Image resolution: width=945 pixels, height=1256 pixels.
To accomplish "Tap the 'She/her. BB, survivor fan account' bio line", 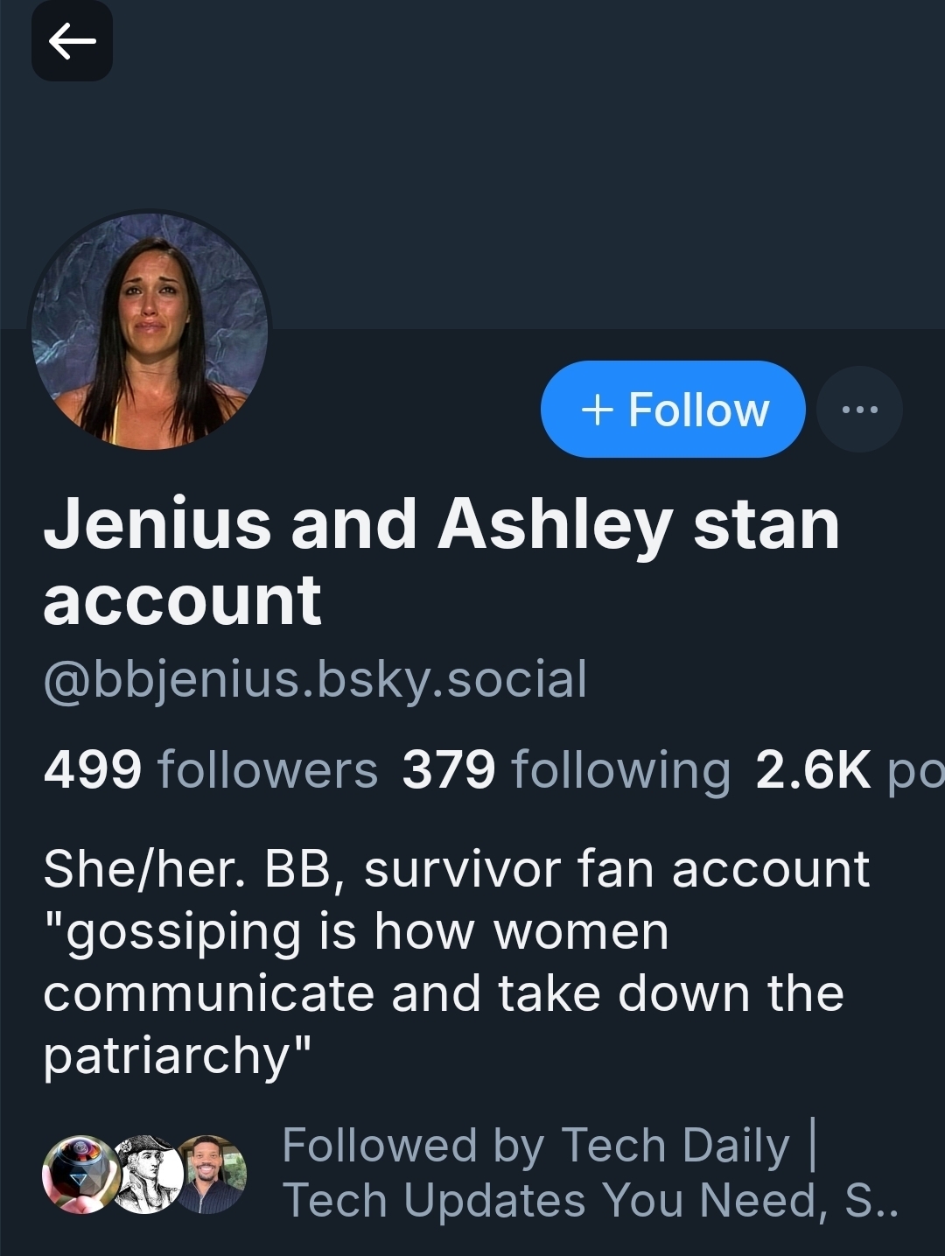I will tap(456, 869).
